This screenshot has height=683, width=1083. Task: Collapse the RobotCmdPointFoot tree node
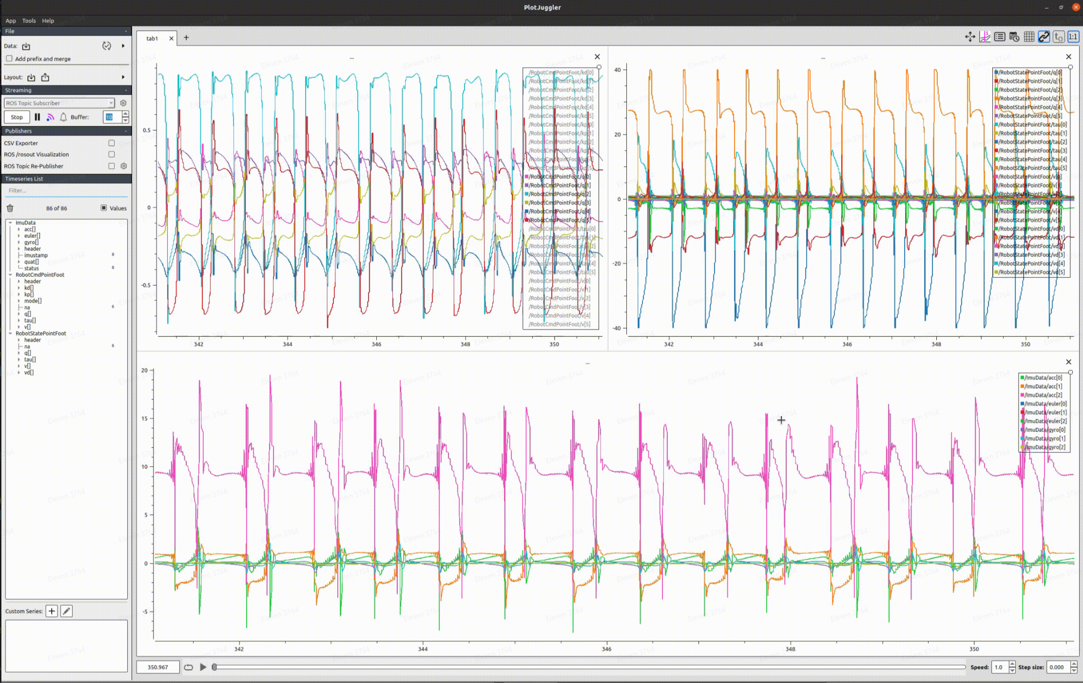click(10, 274)
